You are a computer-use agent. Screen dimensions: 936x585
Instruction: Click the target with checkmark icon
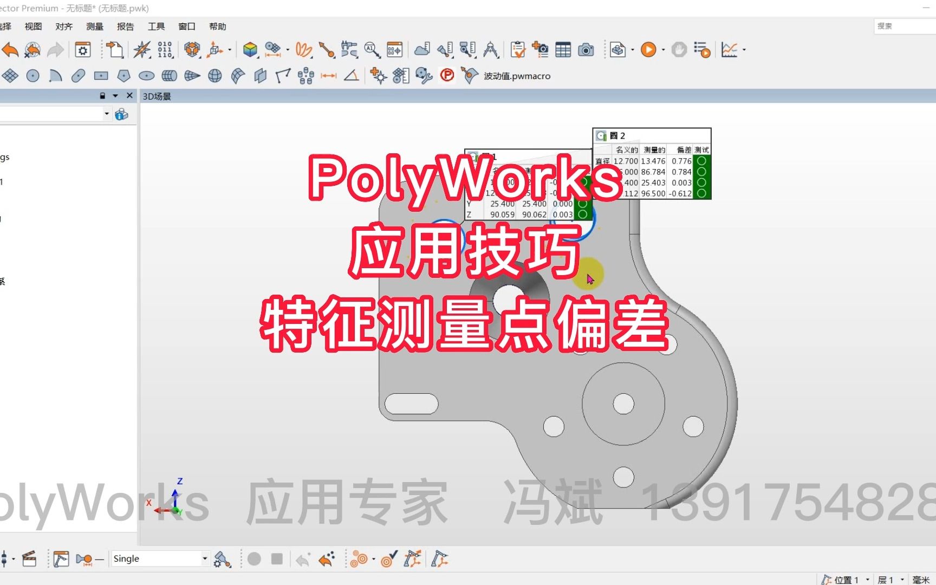click(389, 558)
